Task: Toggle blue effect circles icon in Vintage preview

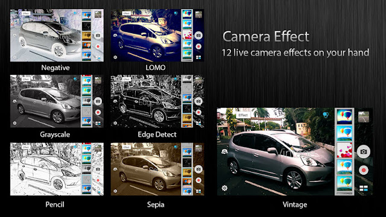Action: (326, 115)
